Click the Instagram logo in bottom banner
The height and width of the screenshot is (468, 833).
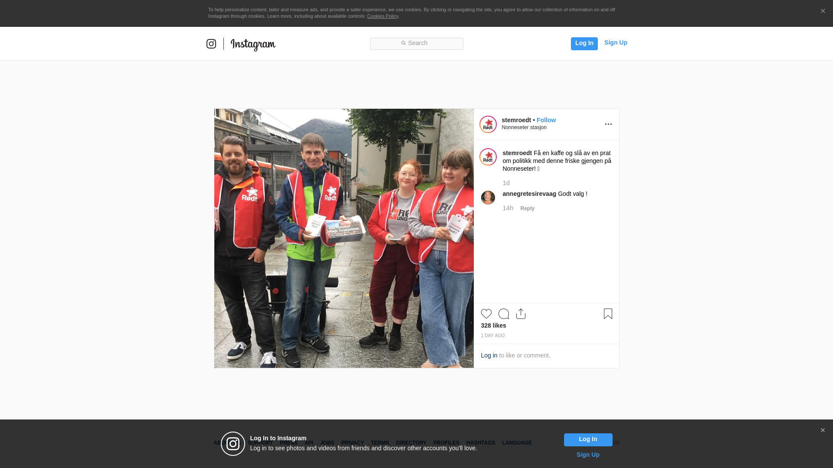click(x=233, y=444)
